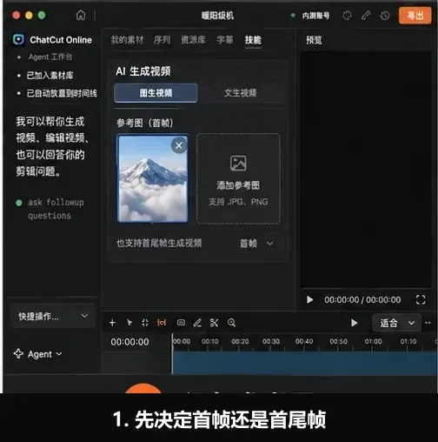Screen dimensions: 438x442
Task: Toggle the orange snap tool icon
Action: click(x=162, y=323)
